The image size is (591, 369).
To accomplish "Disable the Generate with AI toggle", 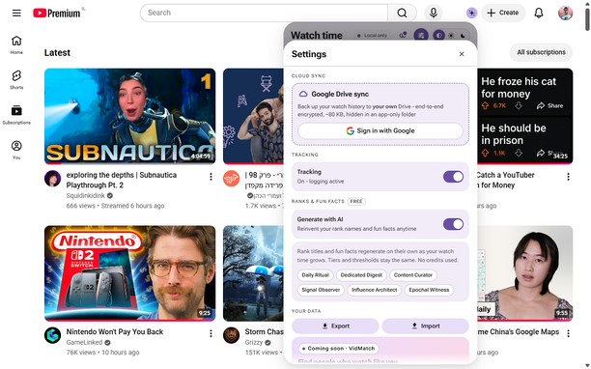I will point(454,224).
